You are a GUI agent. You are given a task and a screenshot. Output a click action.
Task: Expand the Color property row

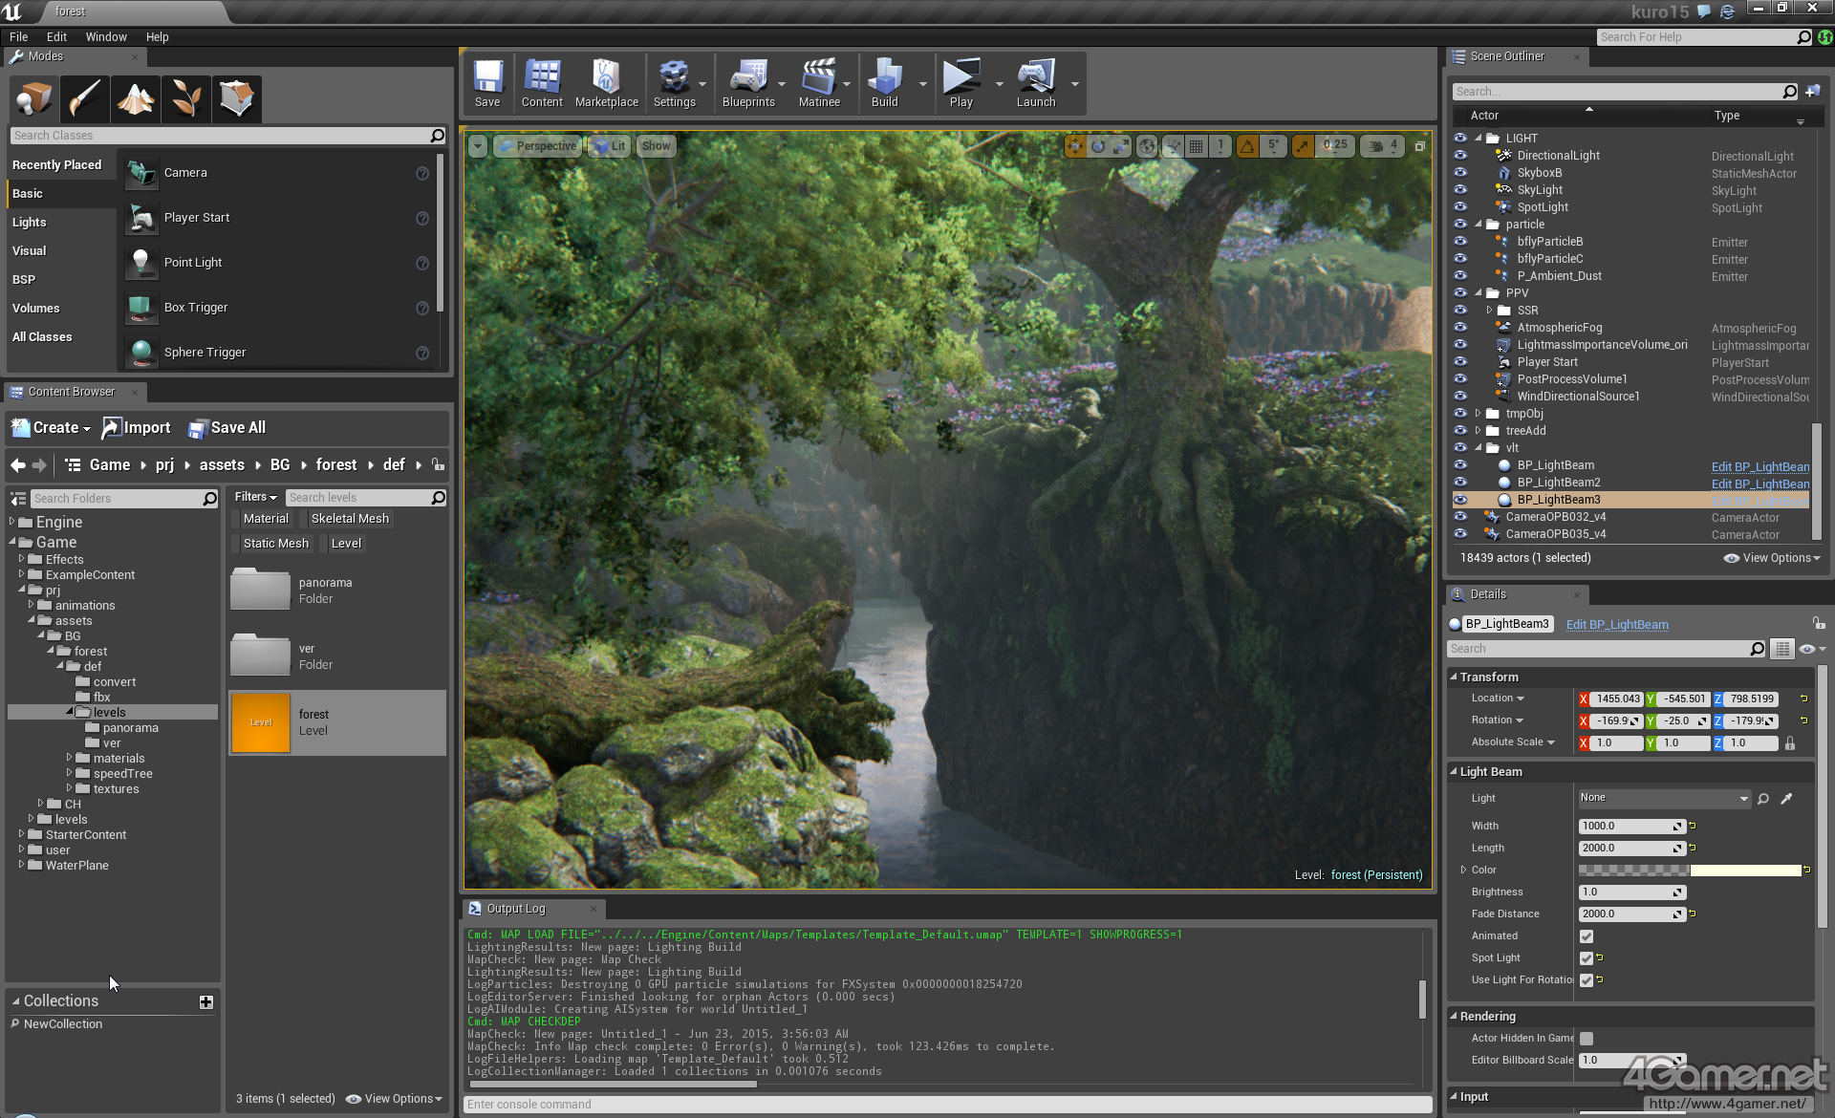click(x=1463, y=870)
